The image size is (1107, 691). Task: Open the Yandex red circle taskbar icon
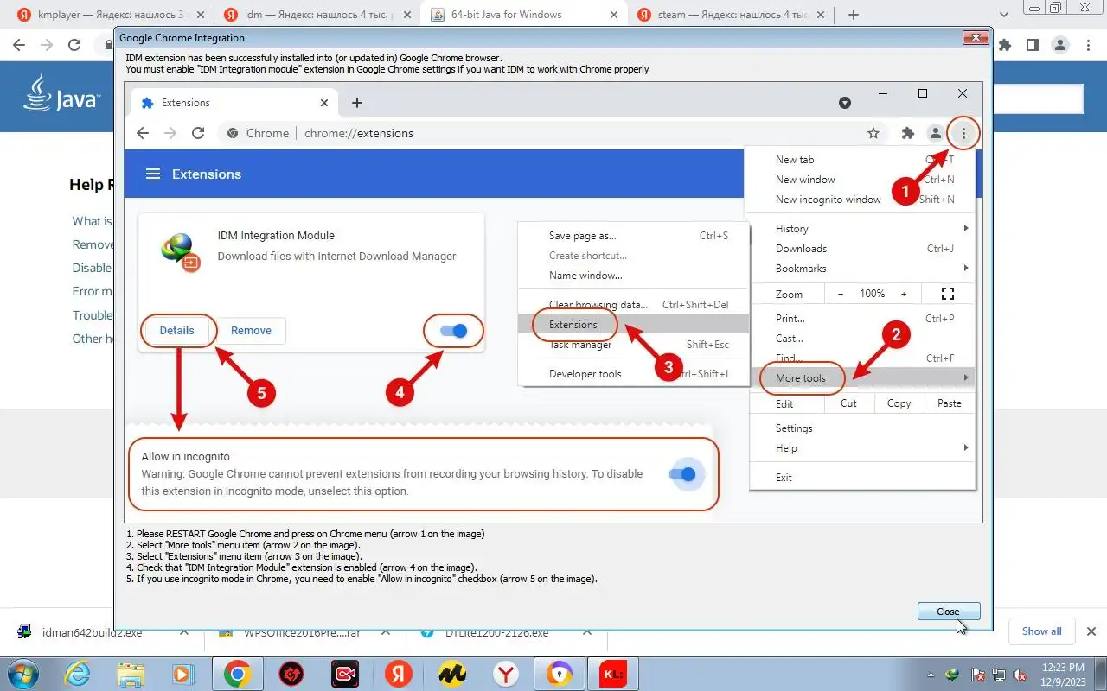click(398, 674)
